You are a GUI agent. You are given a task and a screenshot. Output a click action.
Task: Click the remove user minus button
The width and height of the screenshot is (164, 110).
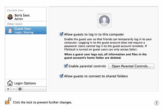click(14, 89)
